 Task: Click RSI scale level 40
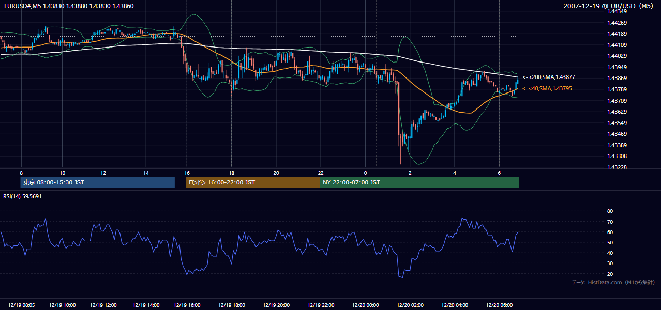[x=610, y=253]
